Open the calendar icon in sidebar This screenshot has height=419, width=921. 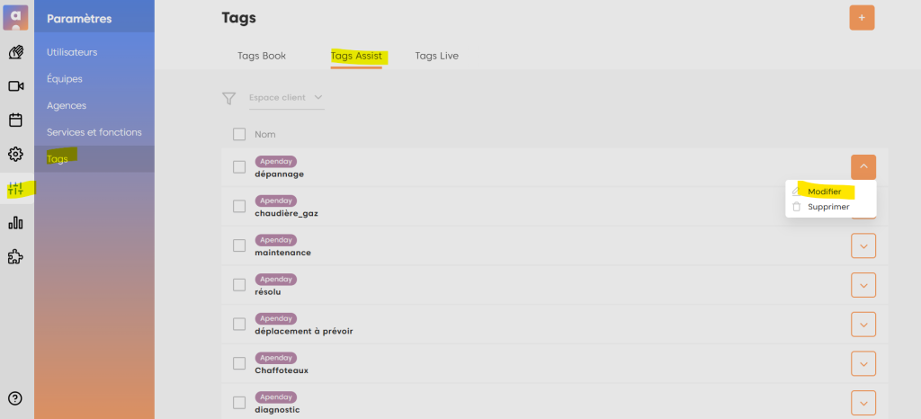[x=15, y=120]
